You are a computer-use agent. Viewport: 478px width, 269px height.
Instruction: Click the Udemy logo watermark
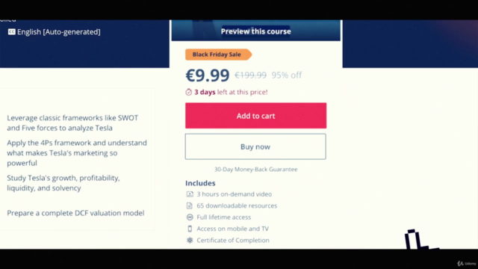467,263
